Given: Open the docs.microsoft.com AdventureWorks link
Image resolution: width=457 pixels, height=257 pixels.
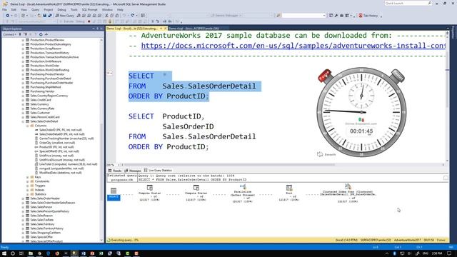Looking at the screenshot, I should click(293, 46).
